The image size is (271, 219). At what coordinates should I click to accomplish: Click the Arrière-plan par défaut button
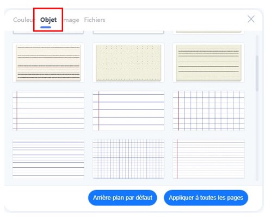(x=122, y=198)
